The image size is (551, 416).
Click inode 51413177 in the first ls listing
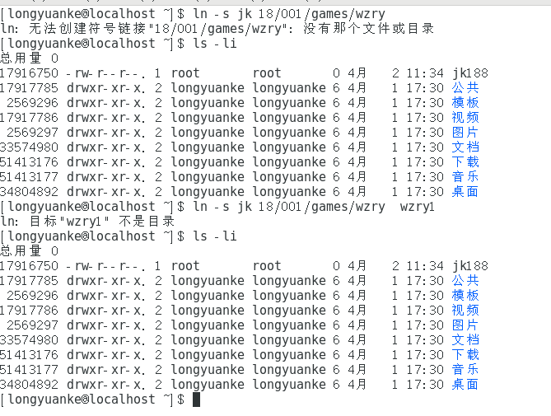coord(29,177)
